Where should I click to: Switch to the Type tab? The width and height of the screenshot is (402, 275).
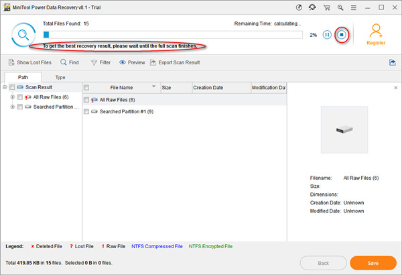click(x=60, y=77)
